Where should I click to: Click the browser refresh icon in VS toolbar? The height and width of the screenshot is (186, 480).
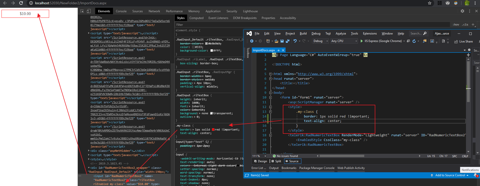coord(414,41)
